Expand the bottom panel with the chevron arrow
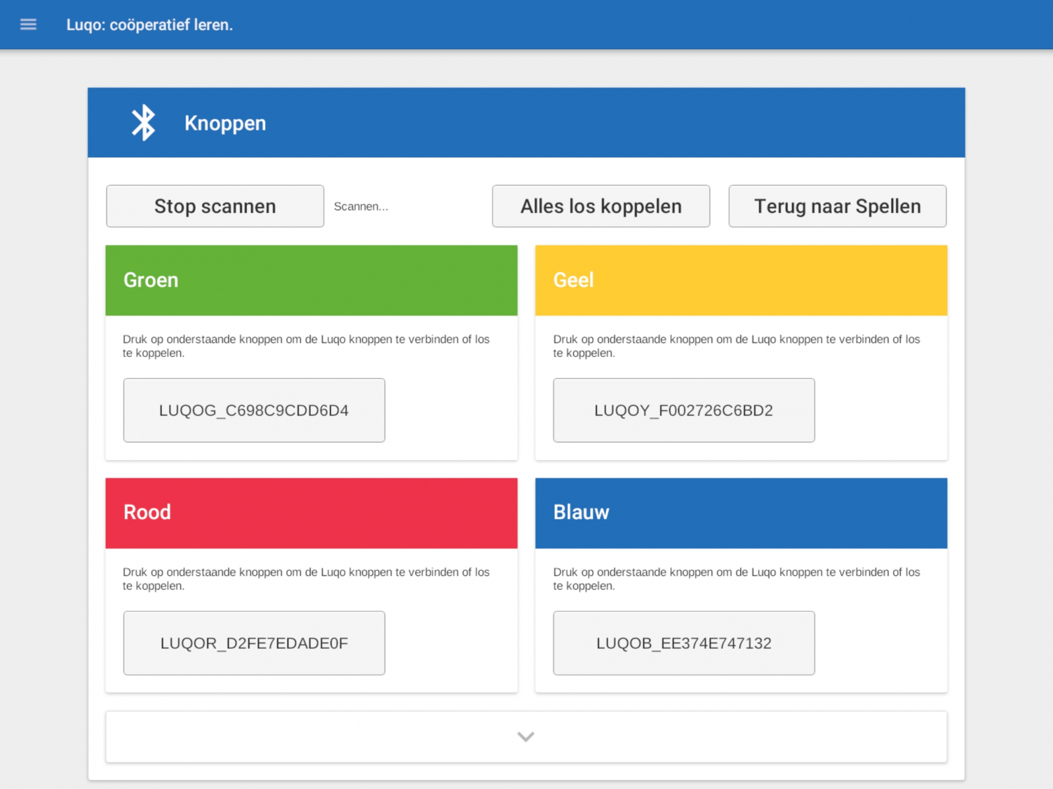This screenshot has width=1053, height=789. tap(525, 737)
